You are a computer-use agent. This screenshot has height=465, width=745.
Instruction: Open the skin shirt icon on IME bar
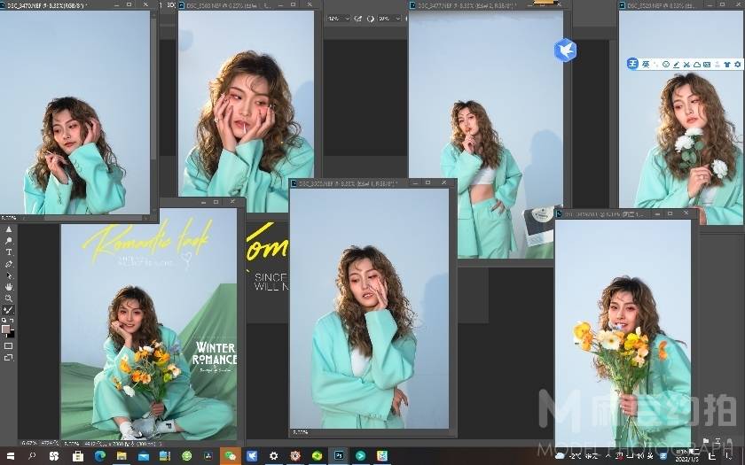[x=727, y=64]
